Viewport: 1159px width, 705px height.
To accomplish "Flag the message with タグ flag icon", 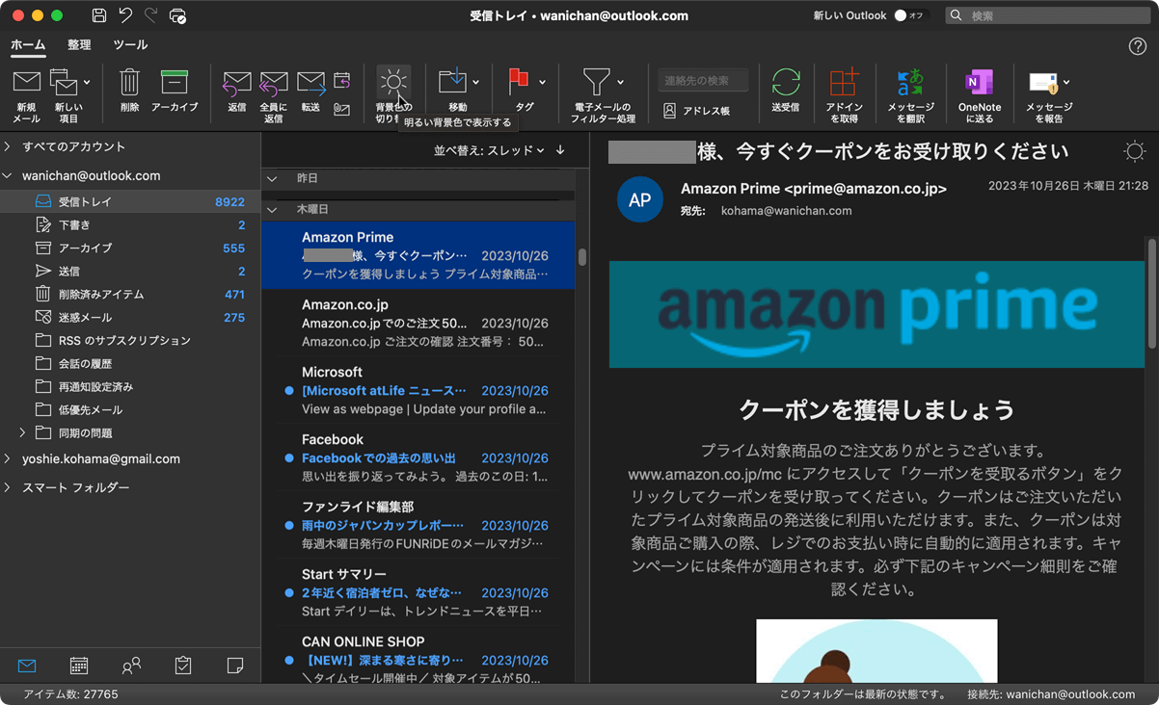I will (x=519, y=82).
